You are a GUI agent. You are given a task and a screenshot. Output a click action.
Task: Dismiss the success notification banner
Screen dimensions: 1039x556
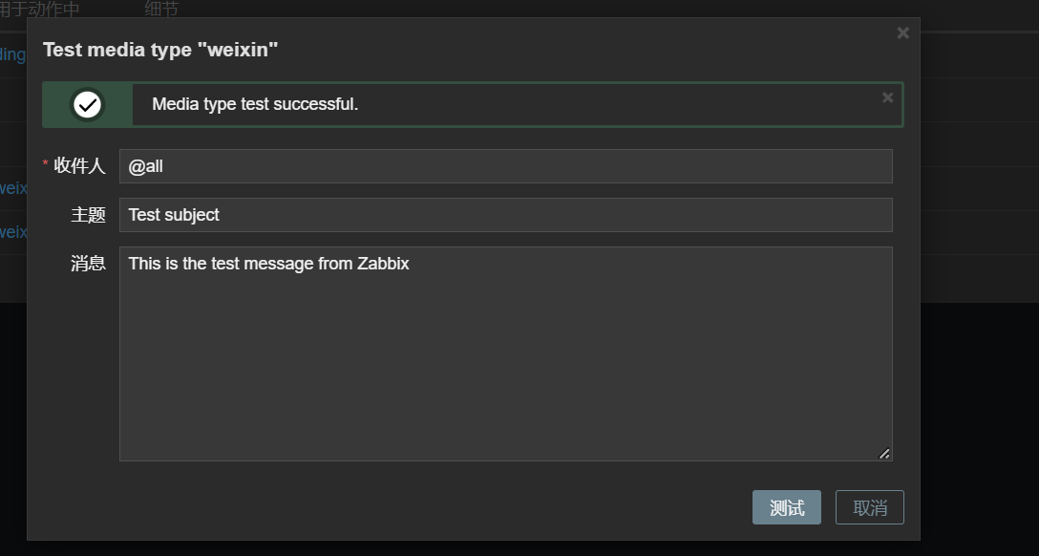point(887,97)
